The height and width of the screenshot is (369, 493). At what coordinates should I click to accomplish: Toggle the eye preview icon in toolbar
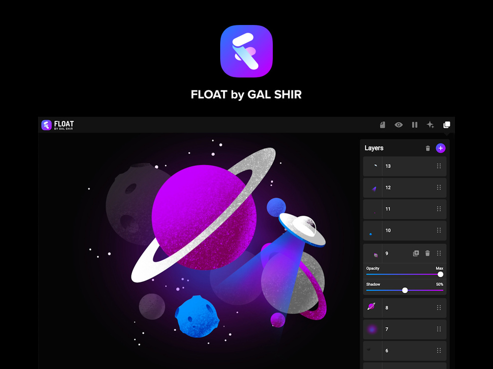[x=398, y=125]
